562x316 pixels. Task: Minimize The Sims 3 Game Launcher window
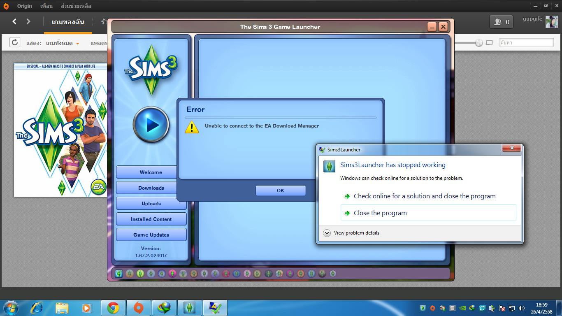point(432,27)
